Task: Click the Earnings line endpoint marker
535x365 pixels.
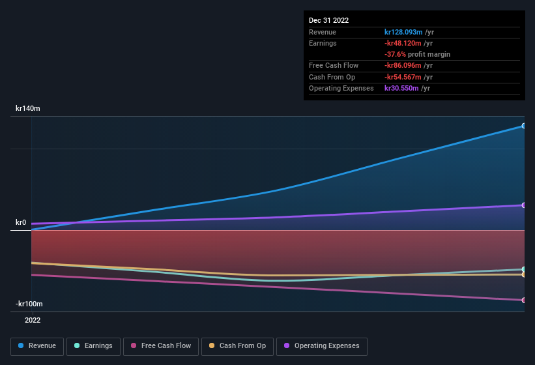Action: 523,269
